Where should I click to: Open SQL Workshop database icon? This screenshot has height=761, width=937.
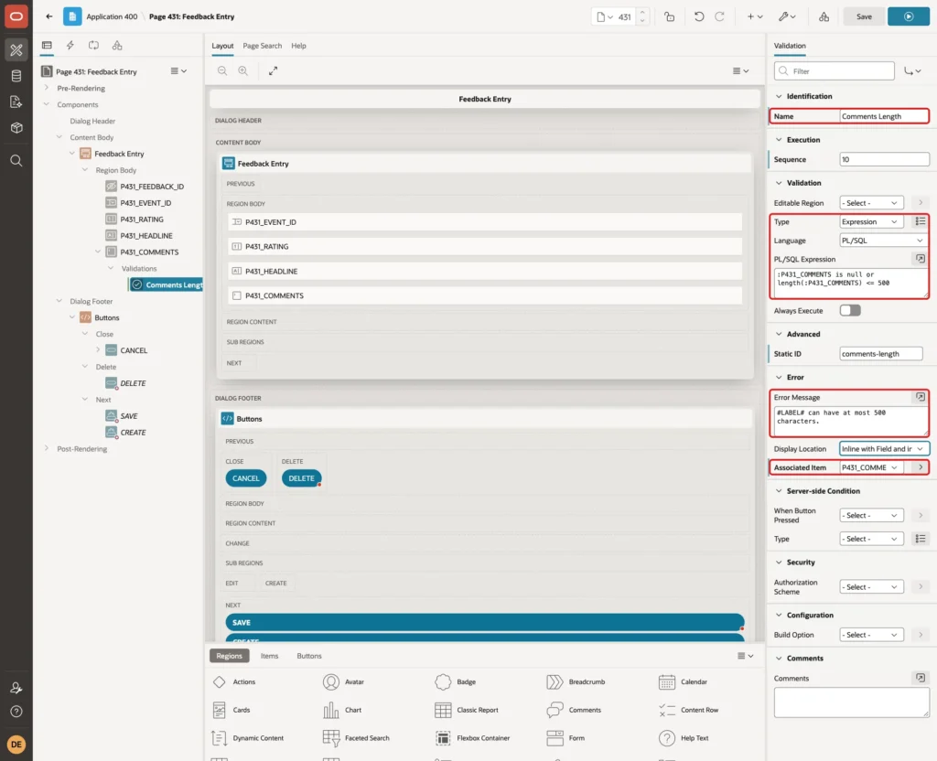16,76
